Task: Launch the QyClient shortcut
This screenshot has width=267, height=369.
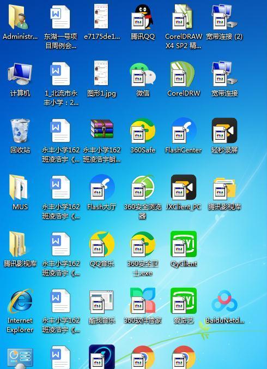Action: (184, 244)
